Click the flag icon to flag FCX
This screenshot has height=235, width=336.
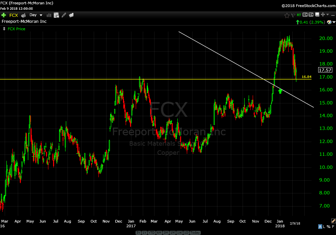(x=293, y=15)
